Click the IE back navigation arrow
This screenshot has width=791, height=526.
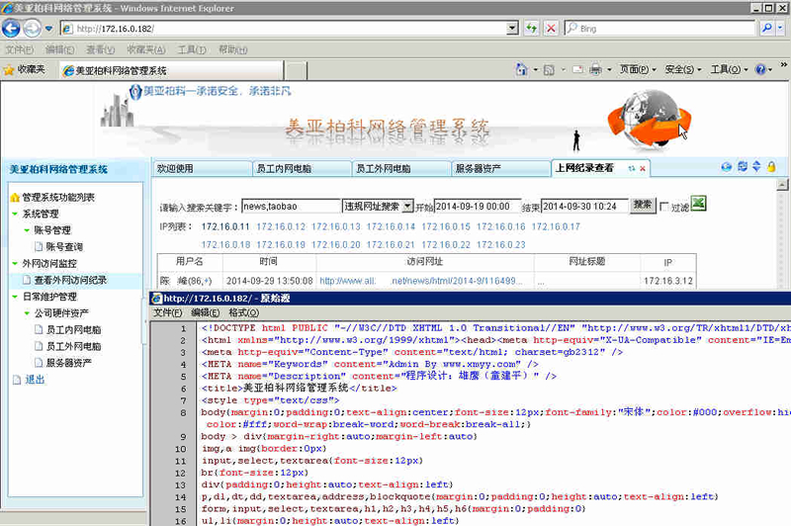(x=11, y=29)
